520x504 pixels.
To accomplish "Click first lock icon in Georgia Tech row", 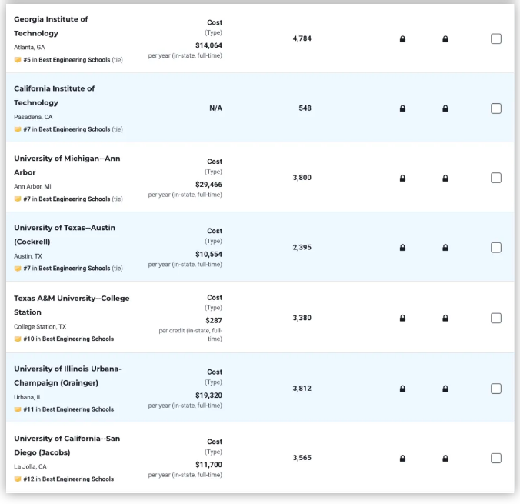I will tap(402, 38).
